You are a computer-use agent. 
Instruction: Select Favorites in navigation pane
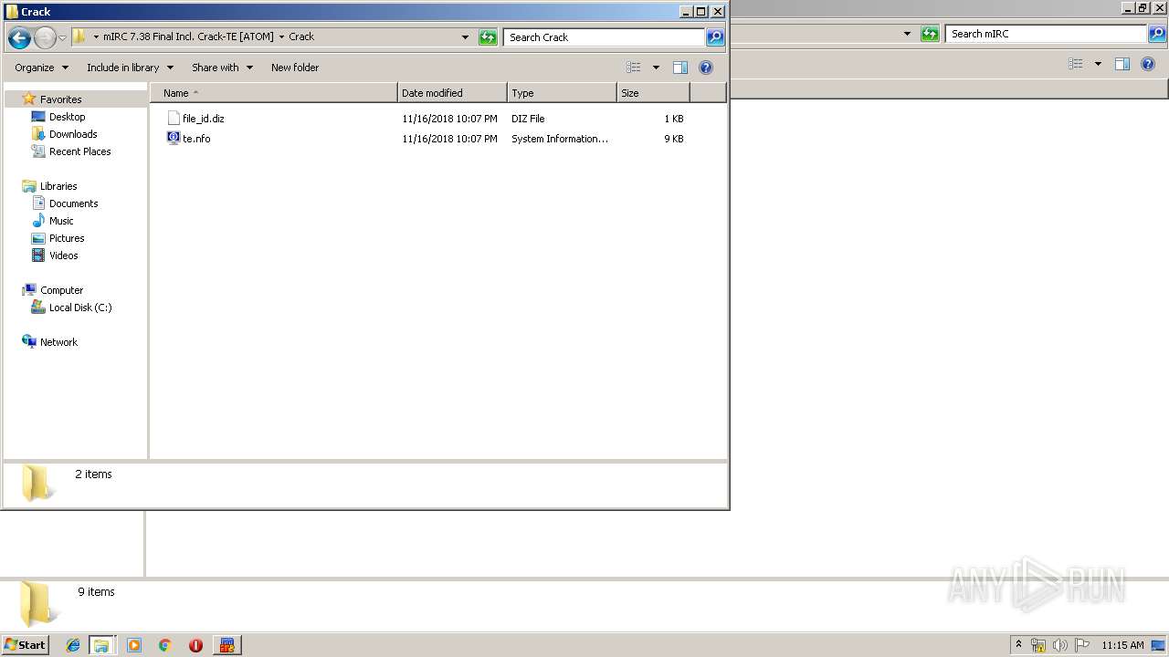(x=60, y=99)
